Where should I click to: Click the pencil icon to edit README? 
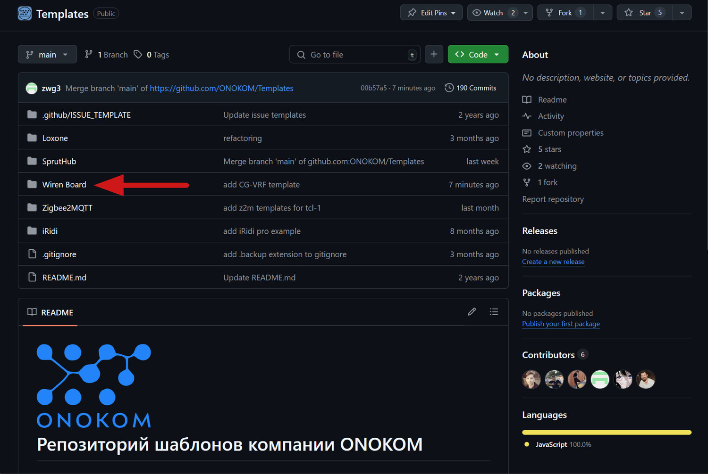[x=472, y=312]
